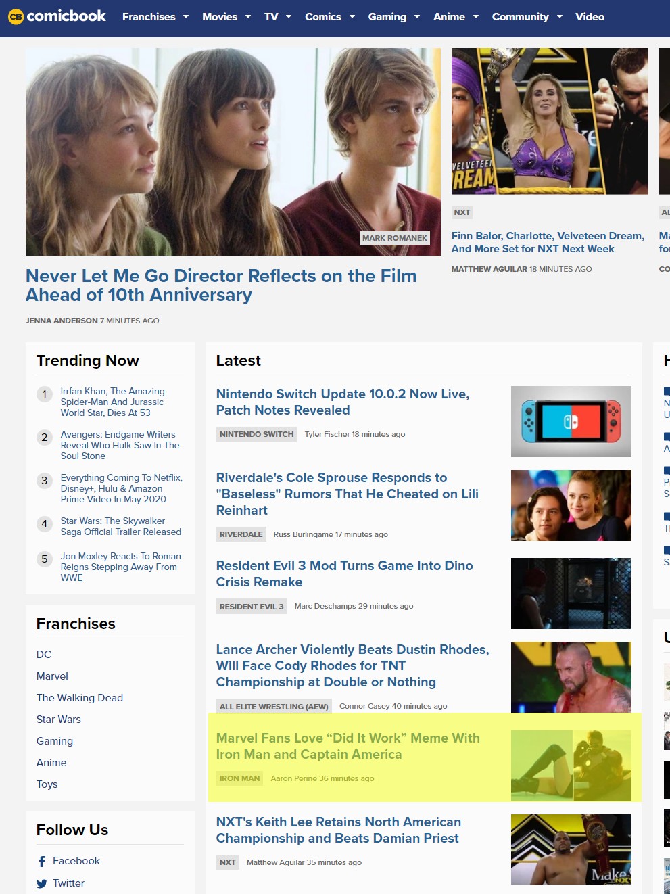
Task: Click Aaron Perine author name
Action: [294, 778]
